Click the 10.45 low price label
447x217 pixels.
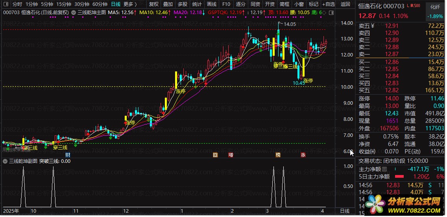coord(299,83)
